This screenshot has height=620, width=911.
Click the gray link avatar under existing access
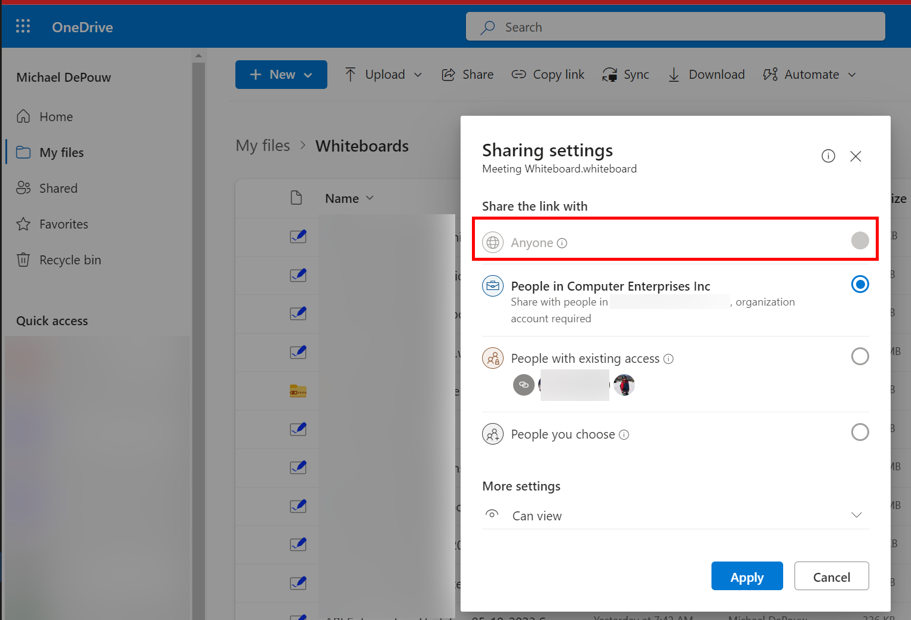(x=524, y=385)
